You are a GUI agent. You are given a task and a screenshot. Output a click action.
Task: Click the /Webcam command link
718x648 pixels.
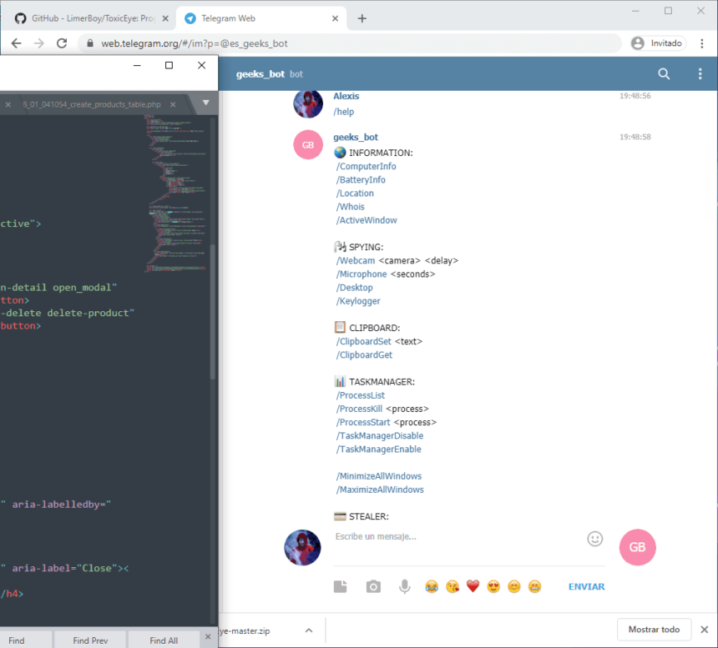point(356,260)
